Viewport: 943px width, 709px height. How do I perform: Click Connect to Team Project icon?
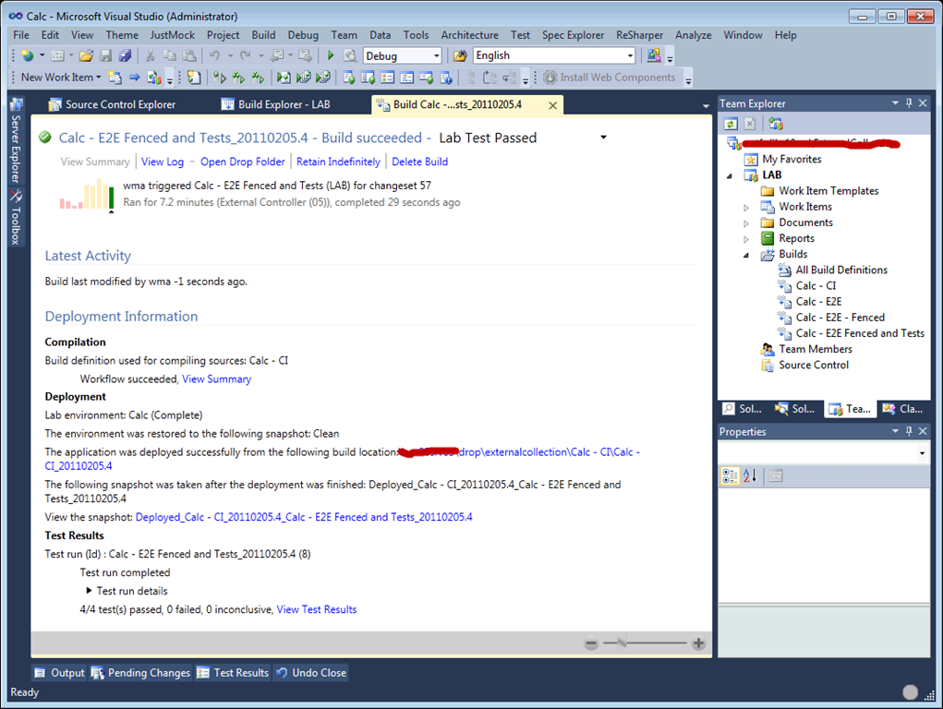[x=776, y=123]
